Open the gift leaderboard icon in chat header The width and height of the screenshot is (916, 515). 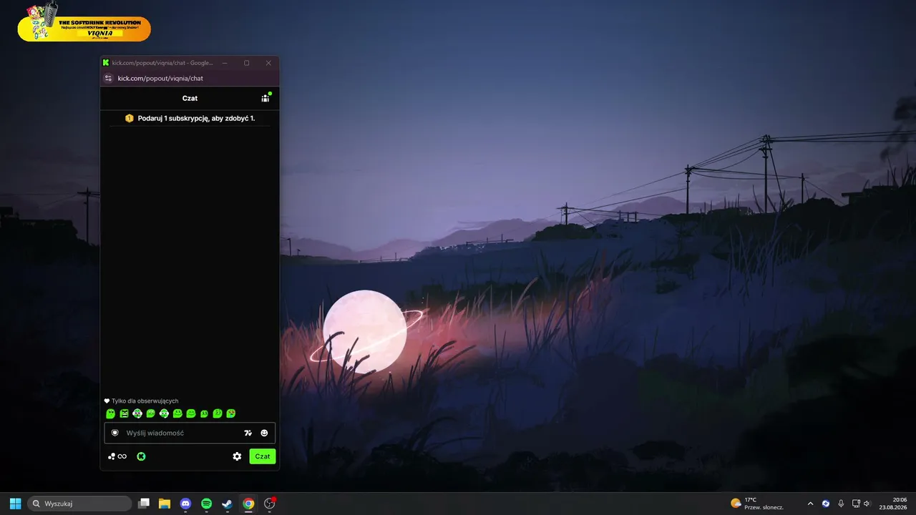coord(265,98)
